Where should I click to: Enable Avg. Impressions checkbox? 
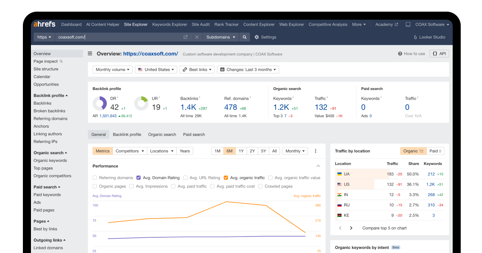(x=132, y=186)
